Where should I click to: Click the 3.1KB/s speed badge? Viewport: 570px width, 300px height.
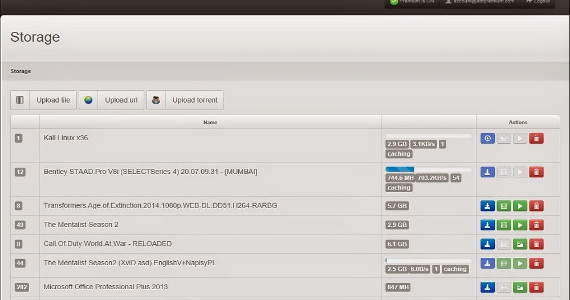[424, 144]
